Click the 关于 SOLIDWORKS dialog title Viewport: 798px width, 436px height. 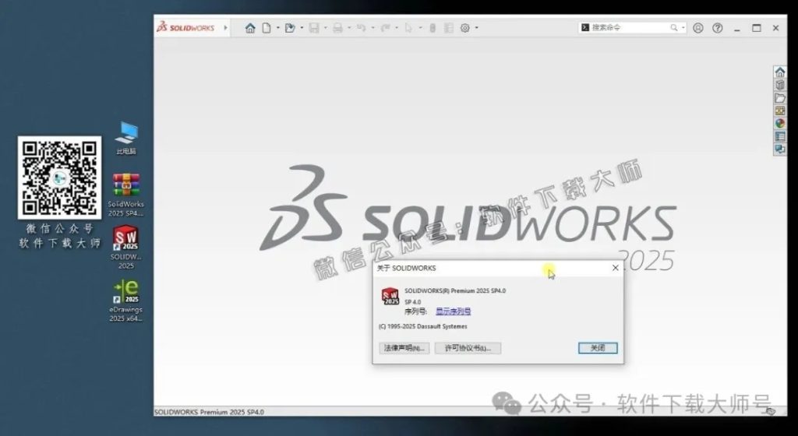406,268
